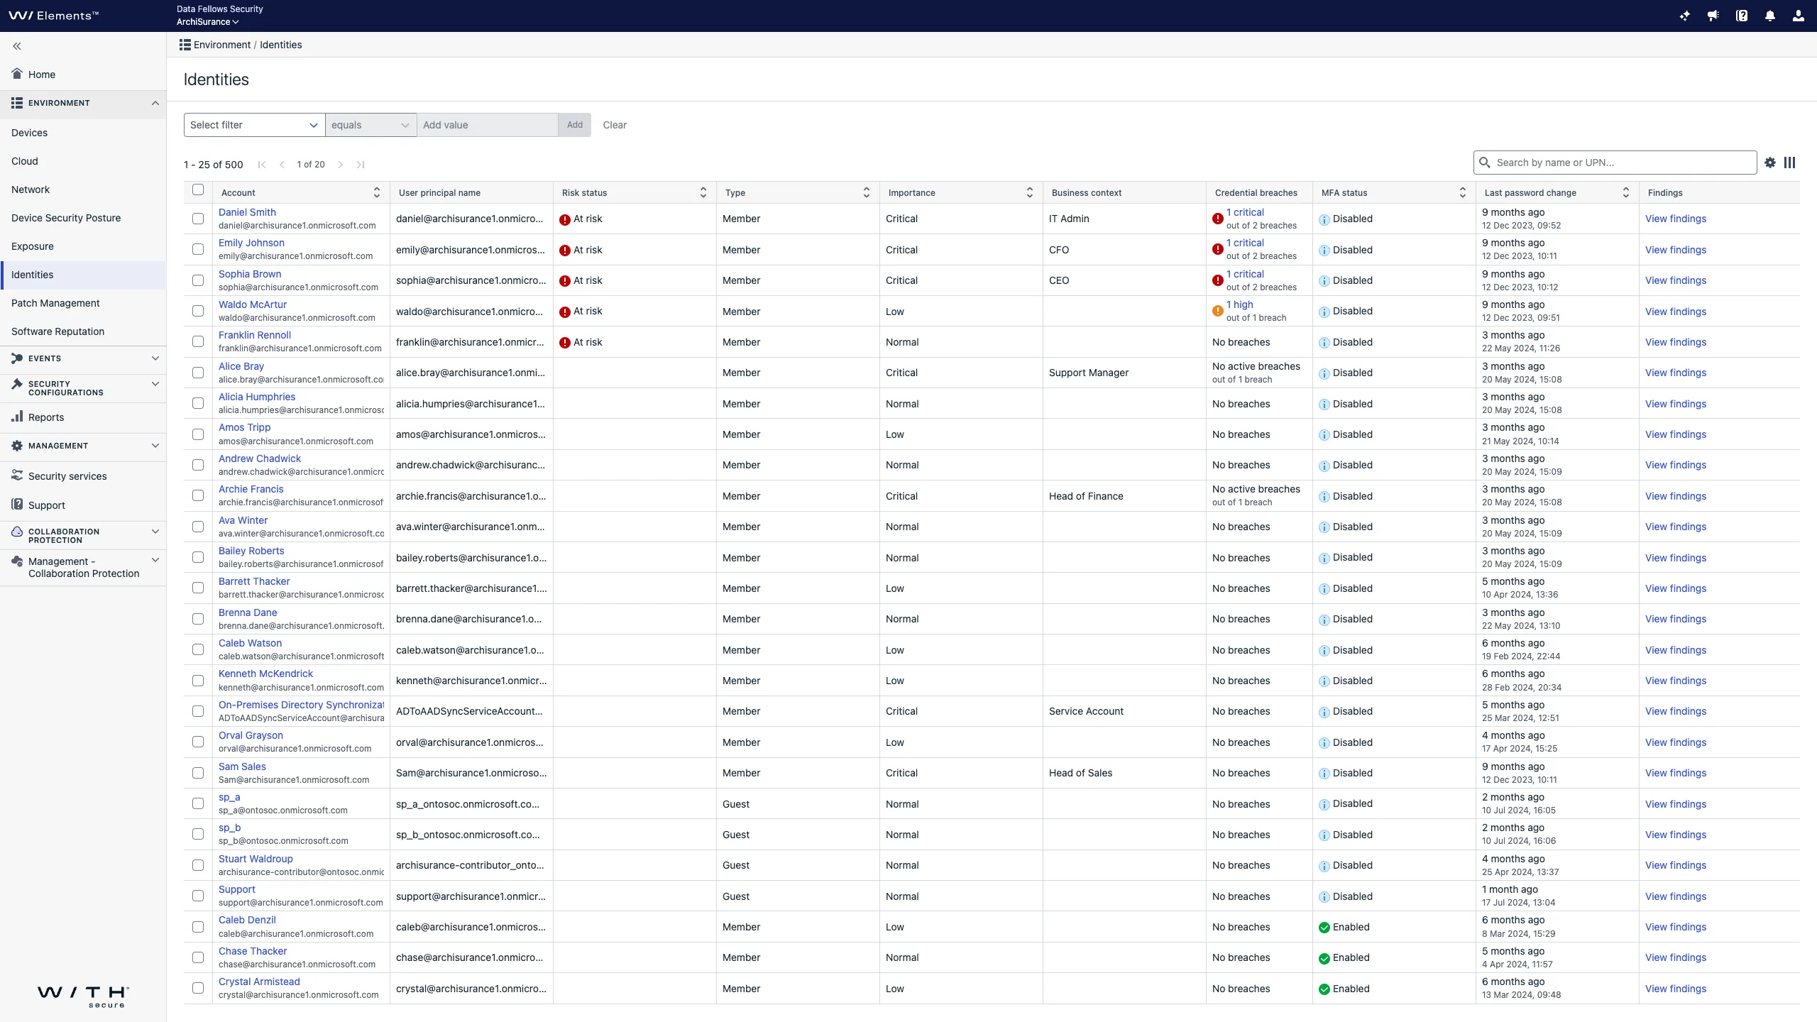1817x1022 pixels.
Task: Tick checkbox for Waldo McArtur
Action: 198,311
